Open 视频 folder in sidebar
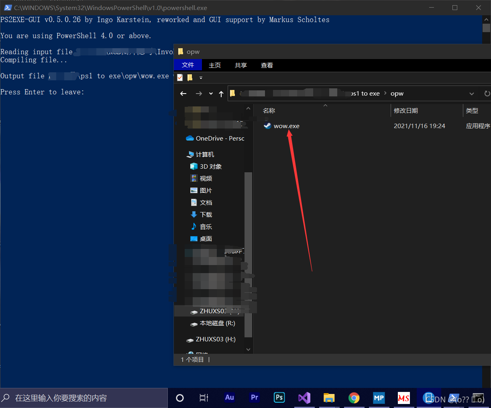This screenshot has width=491, height=408. [201, 178]
